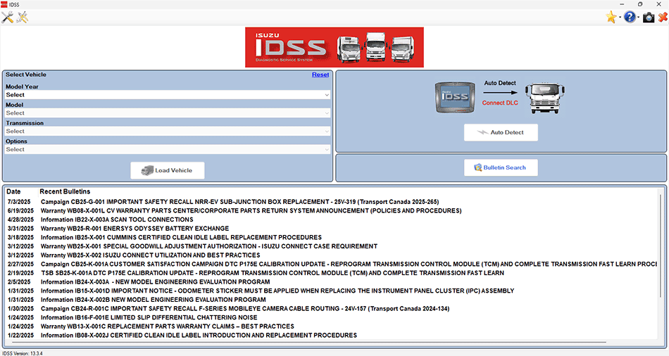Open the favorites star icon

click(x=611, y=18)
